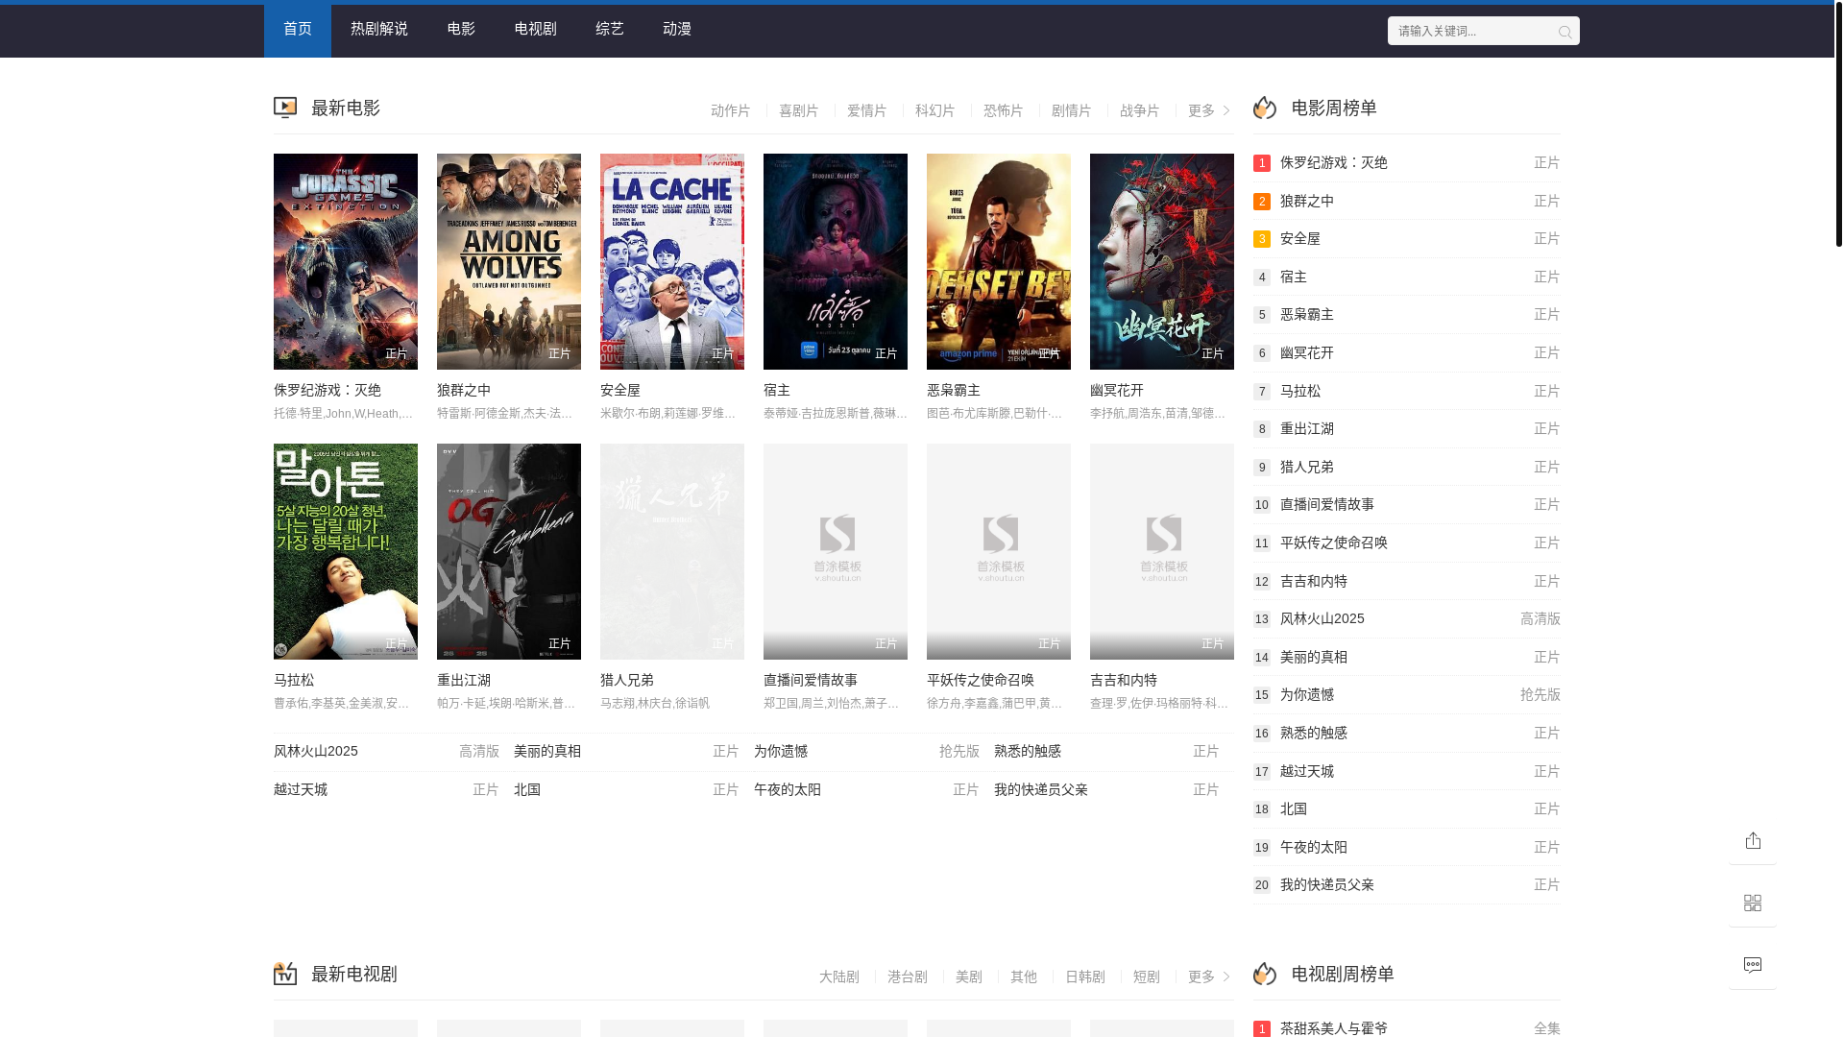Click the 最新电影 section monitor icon
This screenshot has height=1037, width=1844.
285,108
